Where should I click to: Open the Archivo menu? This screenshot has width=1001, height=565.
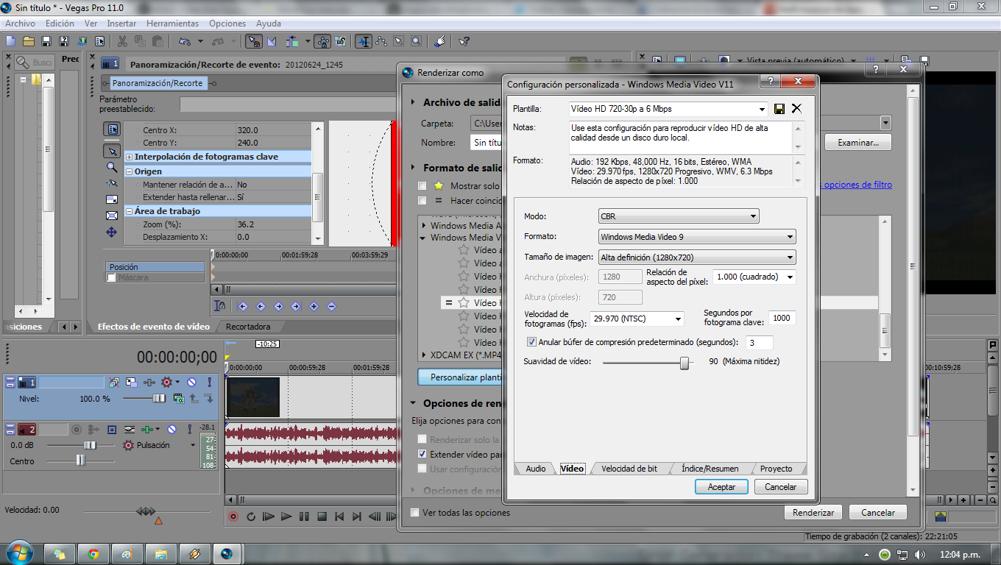click(x=20, y=24)
